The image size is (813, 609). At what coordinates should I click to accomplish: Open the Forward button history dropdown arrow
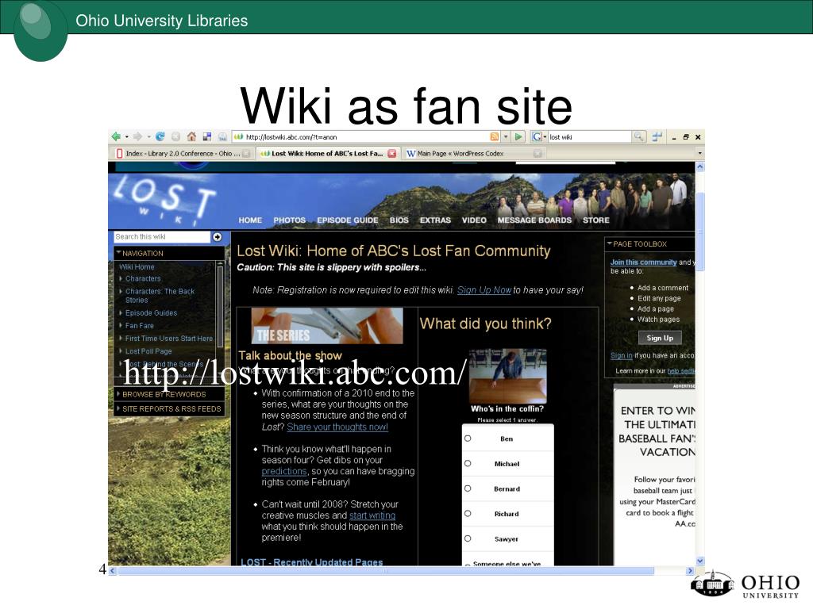tap(148, 136)
